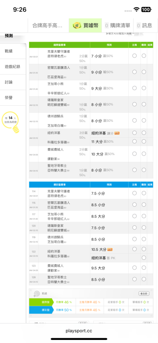Click the orange badge beside 10.5 大分
The height and width of the screenshot is (343, 158).
110,249
